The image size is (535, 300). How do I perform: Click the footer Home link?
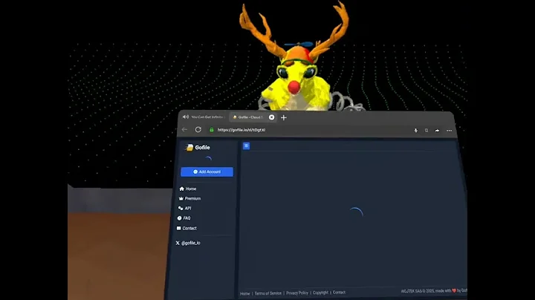(244, 293)
